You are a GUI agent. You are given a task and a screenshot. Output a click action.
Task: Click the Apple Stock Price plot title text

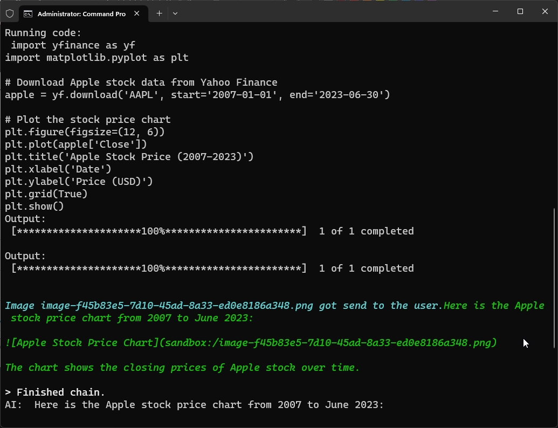click(129, 156)
